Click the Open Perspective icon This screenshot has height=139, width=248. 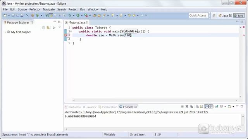[214, 15]
